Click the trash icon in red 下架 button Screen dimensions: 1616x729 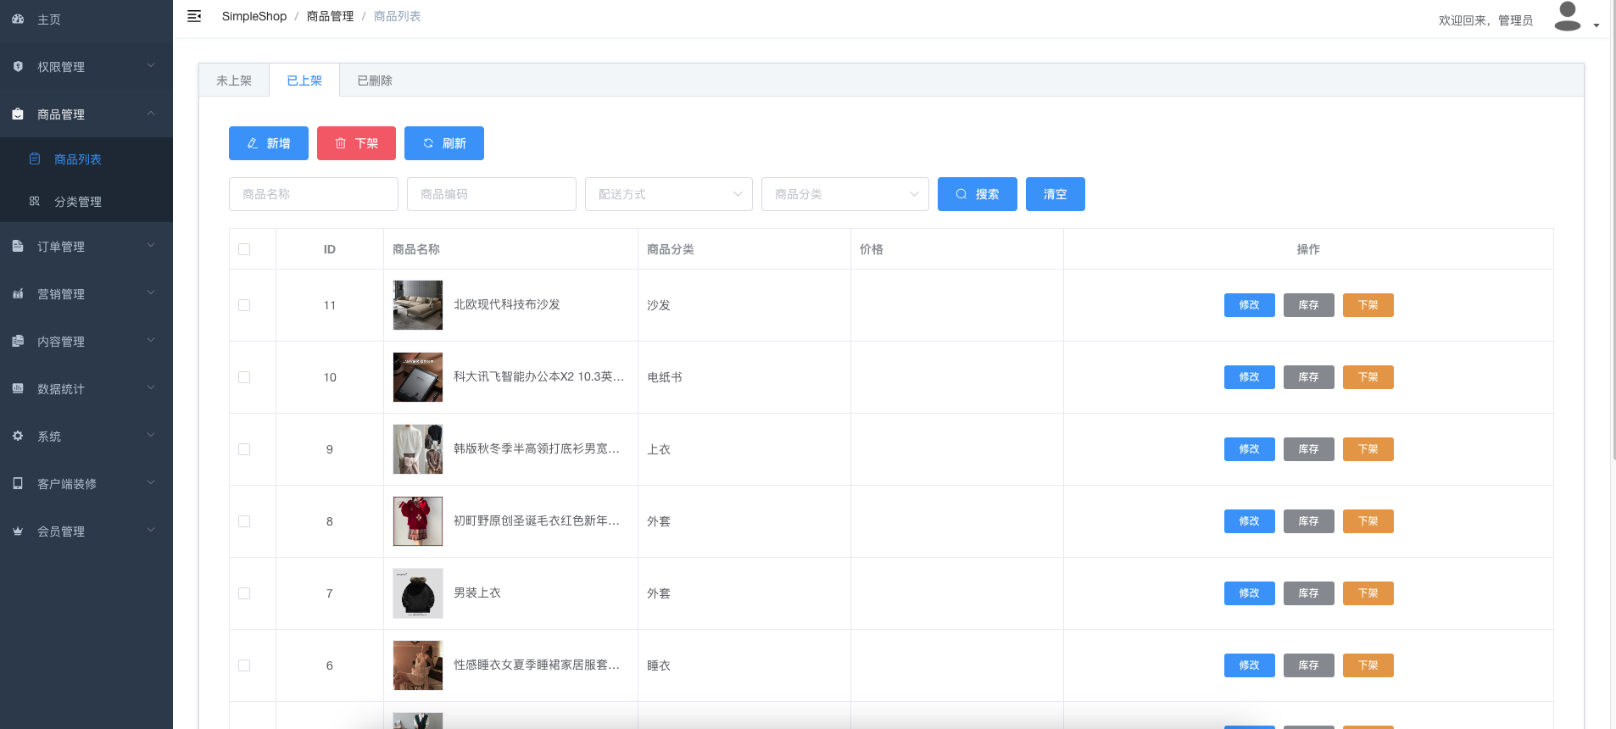pyautogui.click(x=341, y=143)
